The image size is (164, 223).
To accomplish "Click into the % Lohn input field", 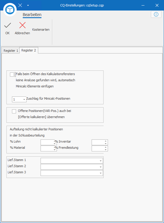I will [48, 142].
